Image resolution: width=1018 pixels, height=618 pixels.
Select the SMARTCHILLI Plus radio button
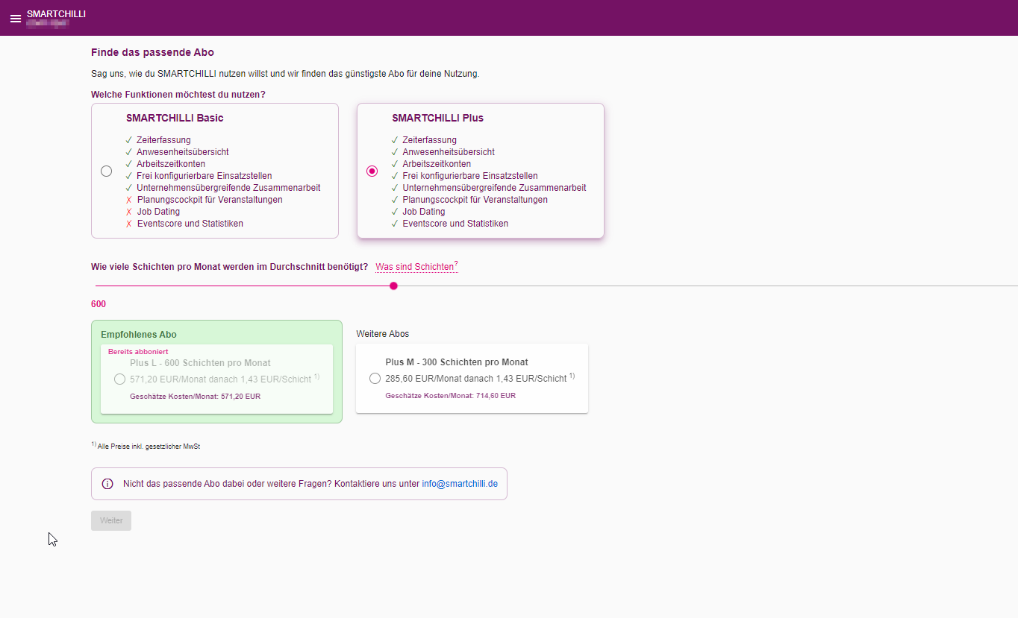click(372, 171)
